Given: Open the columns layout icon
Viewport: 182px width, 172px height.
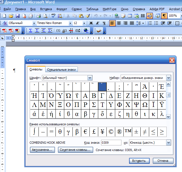Looking at the screenshot, I should click(x=143, y=16).
